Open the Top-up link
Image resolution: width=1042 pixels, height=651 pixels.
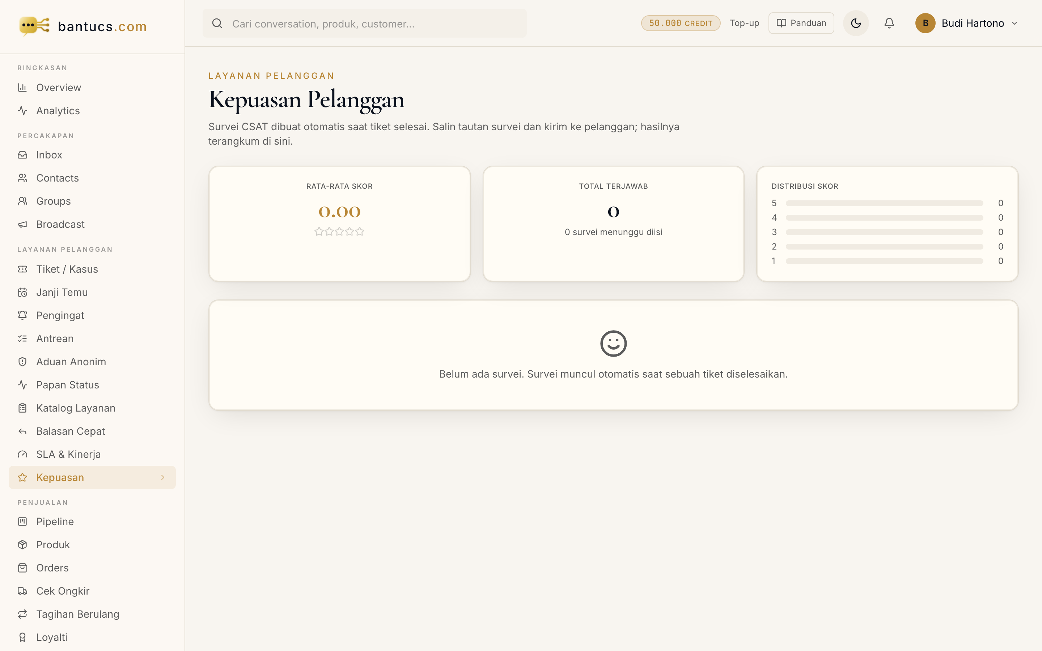(744, 23)
